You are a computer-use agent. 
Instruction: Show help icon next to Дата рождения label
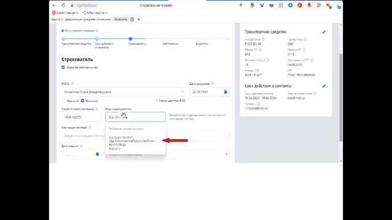(213, 84)
